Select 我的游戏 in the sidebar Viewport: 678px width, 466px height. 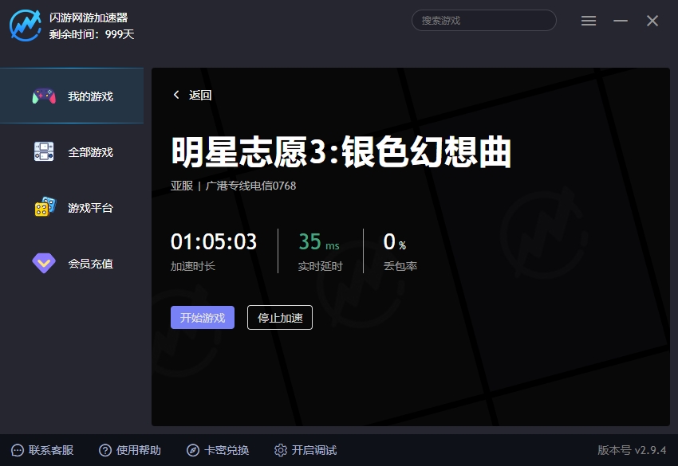pyautogui.click(x=72, y=96)
